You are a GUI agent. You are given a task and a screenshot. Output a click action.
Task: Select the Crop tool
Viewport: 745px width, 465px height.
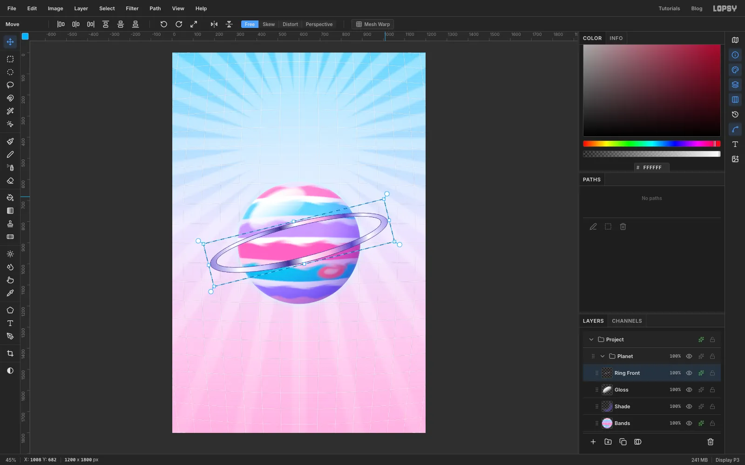[10, 353]
